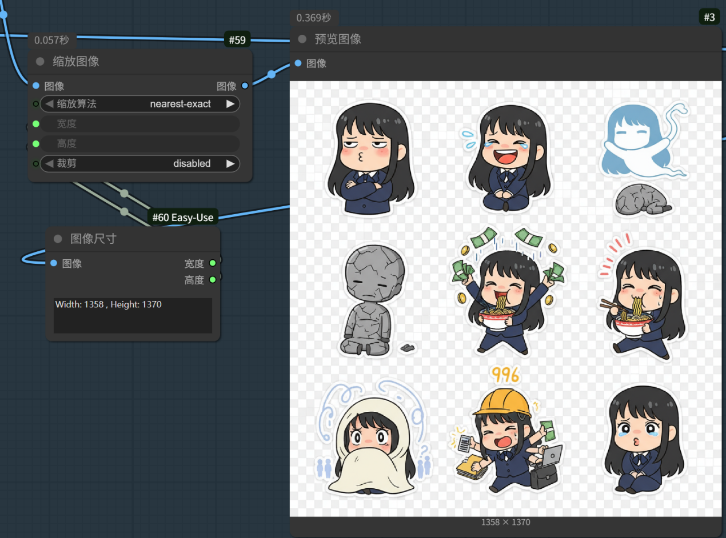Screen dimensions: 726x538
Task: Click the Width/Height text output box
Action: point(133,315)
